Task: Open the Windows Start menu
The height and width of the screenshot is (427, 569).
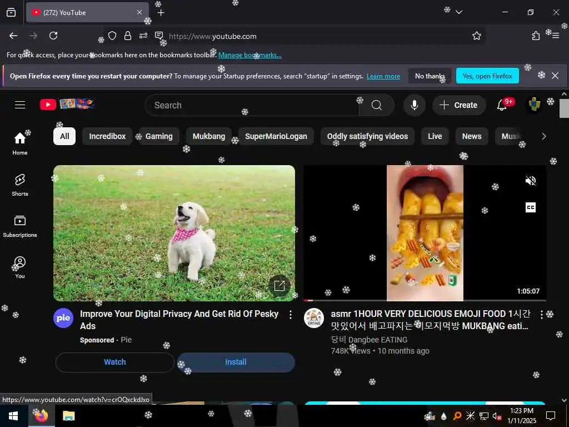Action: [13, 416]
